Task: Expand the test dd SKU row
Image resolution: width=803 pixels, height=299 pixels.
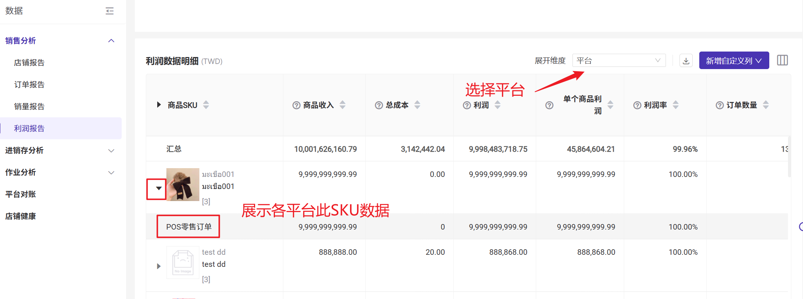Action: pos(159,266)
